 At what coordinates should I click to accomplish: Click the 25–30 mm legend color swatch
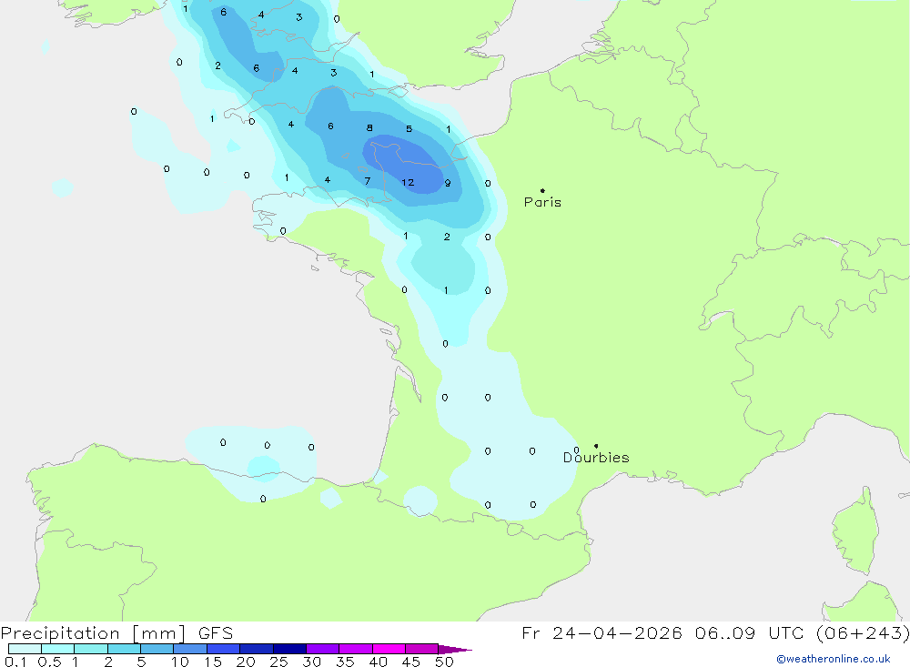click(x=289, y=649)
